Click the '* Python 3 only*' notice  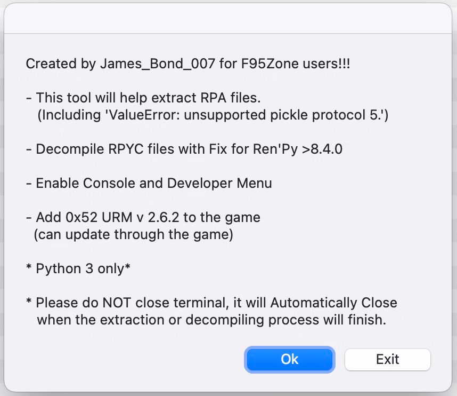(78, 268)
